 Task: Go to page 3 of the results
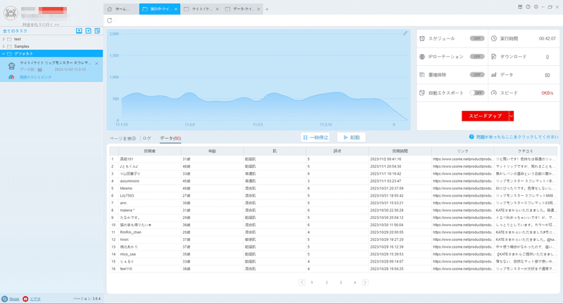(341, 282)
